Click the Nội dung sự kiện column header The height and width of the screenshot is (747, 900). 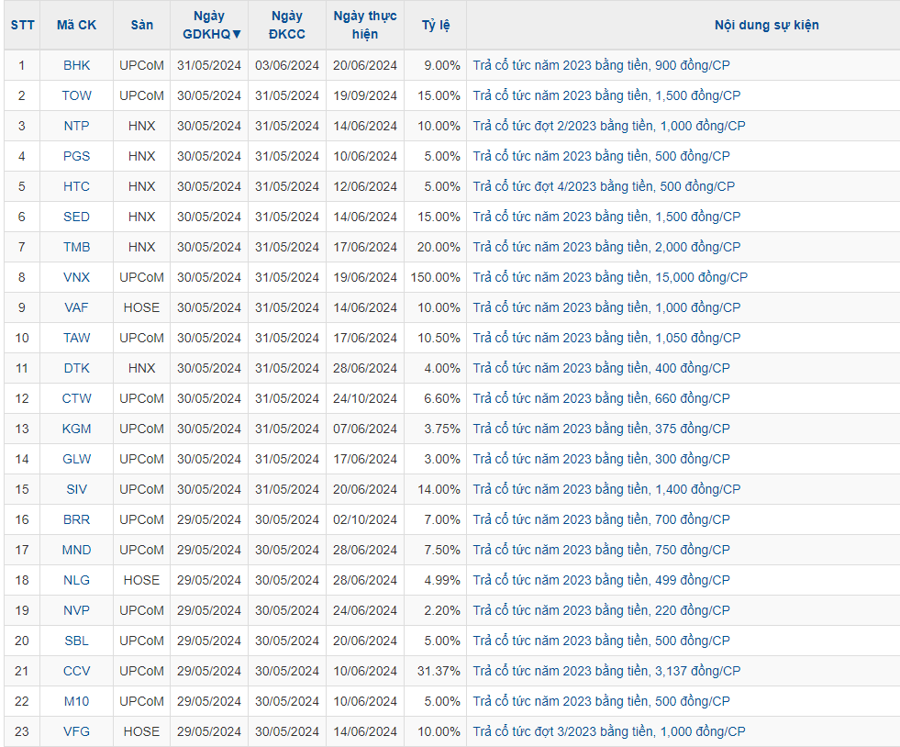(x=766, y=26)
